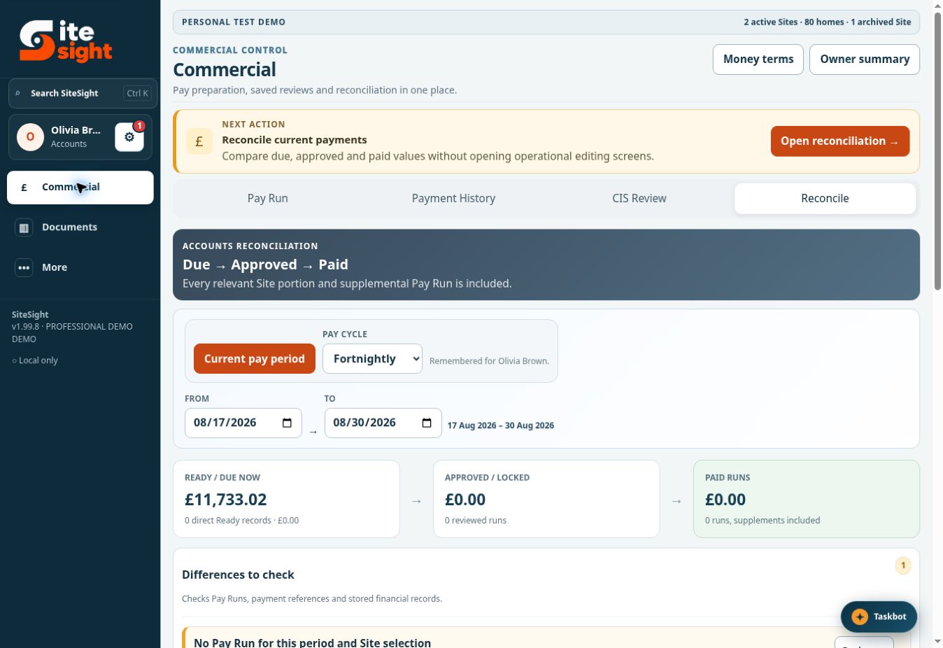943x648 pixels.
Task: Click Olivia Brown's avatar circle
Action: pos(30,137)
